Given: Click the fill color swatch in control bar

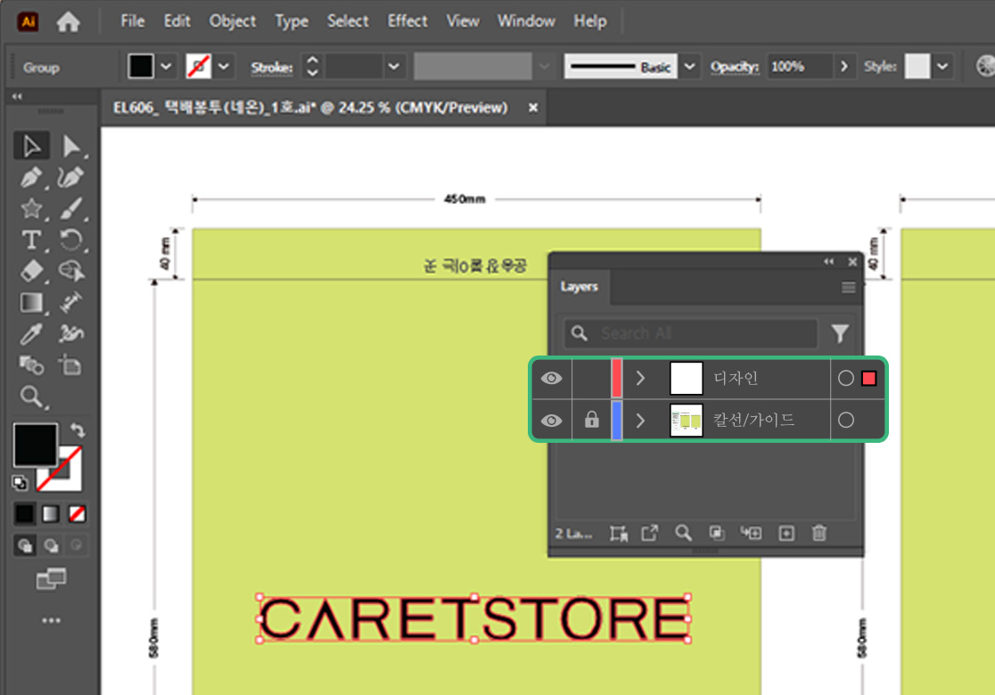Looking at the screenshot, I should click(x=141, y=66).
